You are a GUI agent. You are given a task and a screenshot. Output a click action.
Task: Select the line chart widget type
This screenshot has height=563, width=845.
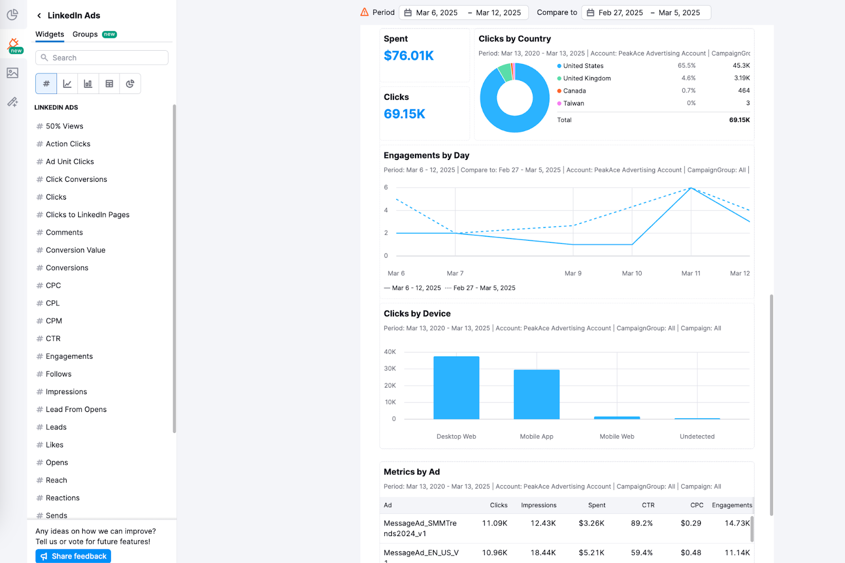tap(67, 83)
